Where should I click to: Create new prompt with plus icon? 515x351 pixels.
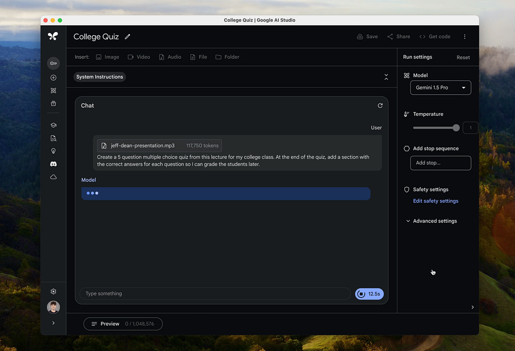click(53, 78)
